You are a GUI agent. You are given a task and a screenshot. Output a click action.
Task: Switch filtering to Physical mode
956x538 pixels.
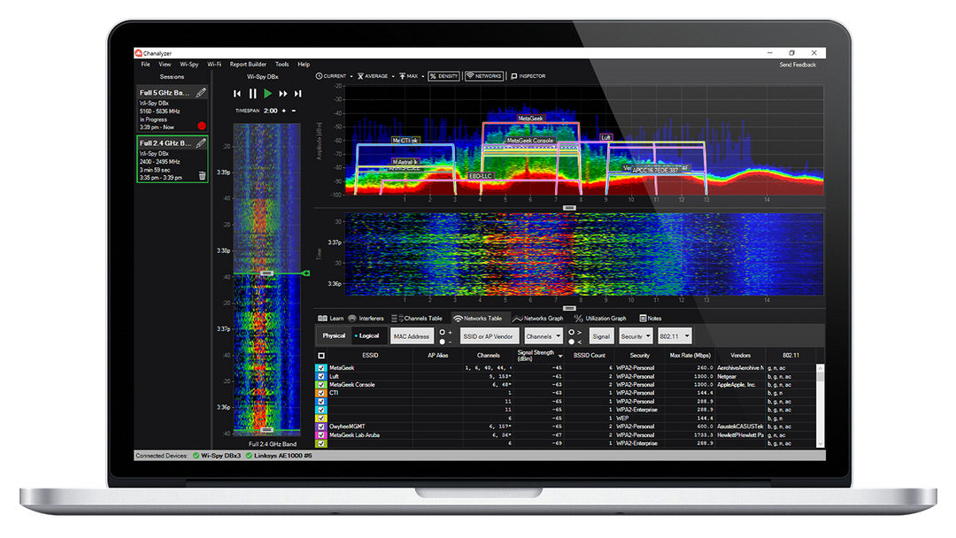(x=332, y=335)
